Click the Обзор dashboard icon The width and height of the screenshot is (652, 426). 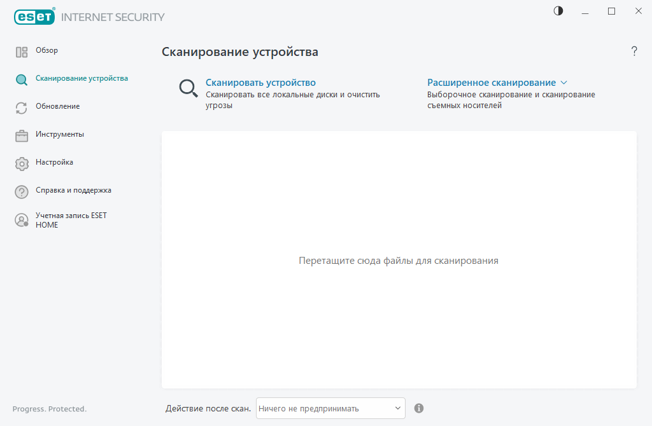(x=22, y=52)
